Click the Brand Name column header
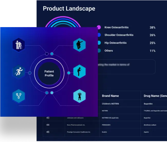 tap(110, 96)
